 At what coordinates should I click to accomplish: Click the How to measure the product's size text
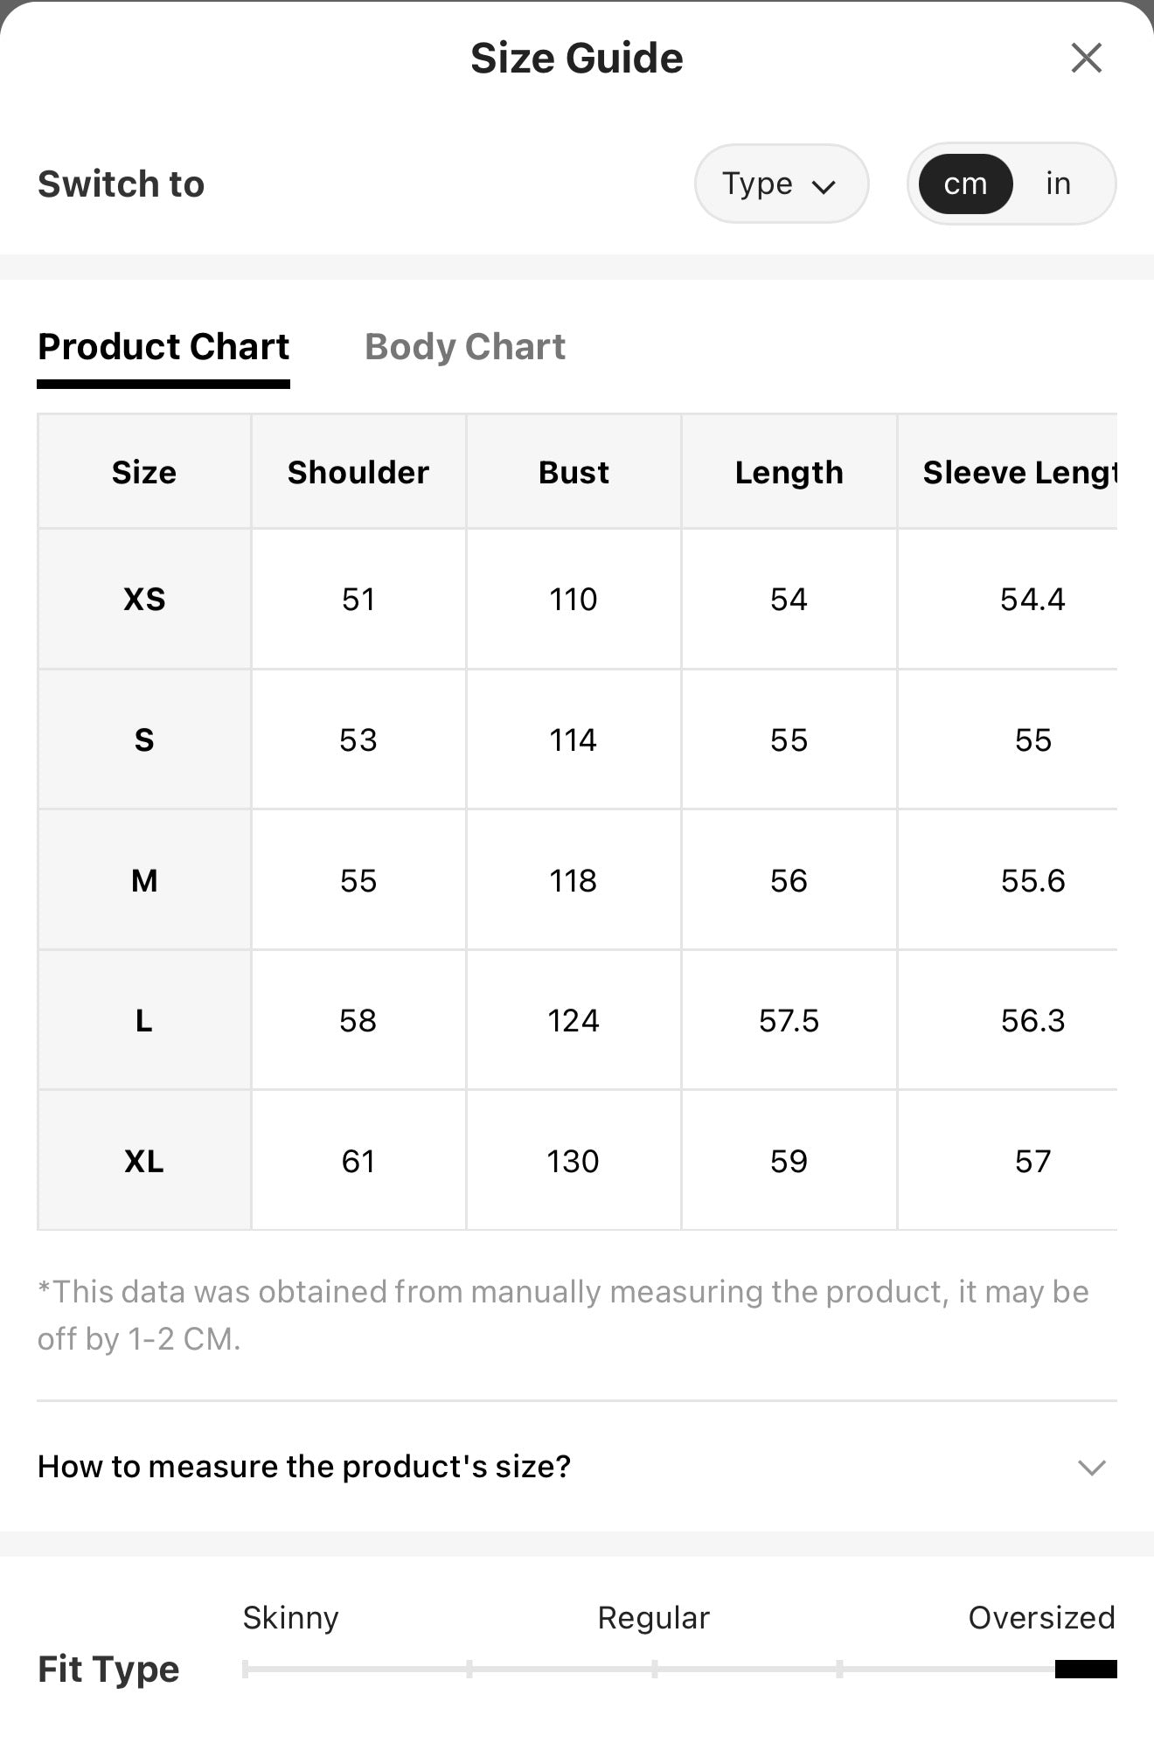(x=304, y=1466)
